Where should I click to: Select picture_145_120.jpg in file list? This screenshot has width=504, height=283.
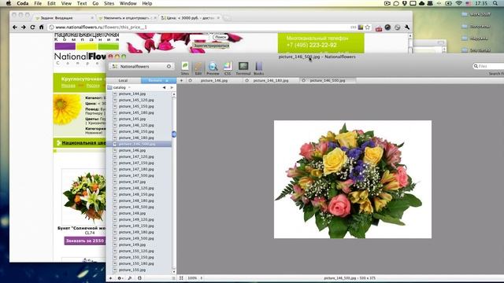[136, 100]
